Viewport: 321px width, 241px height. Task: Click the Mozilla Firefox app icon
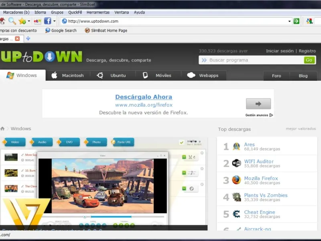tap(236, 180)
